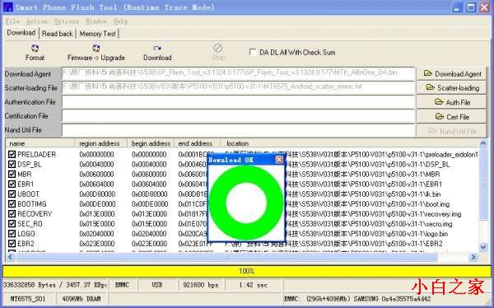Click the region address column header
The width and height of the screenshot is (494, 308).
click(x=100, y=143)
